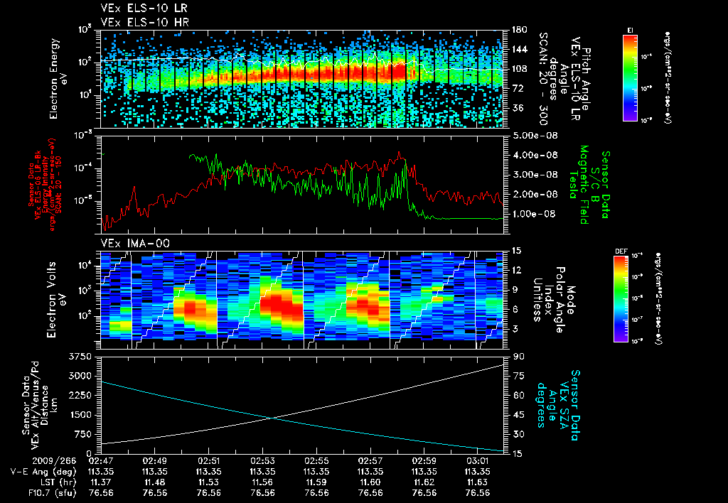
Task: Click the LST value 11.37
Action: 101,482
